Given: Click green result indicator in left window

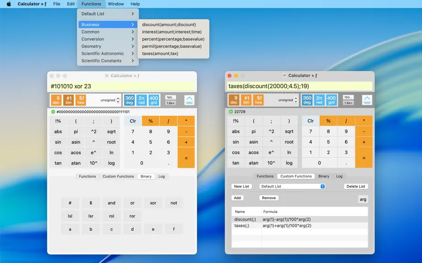Looking at the screenshot, I should point(53,112).
